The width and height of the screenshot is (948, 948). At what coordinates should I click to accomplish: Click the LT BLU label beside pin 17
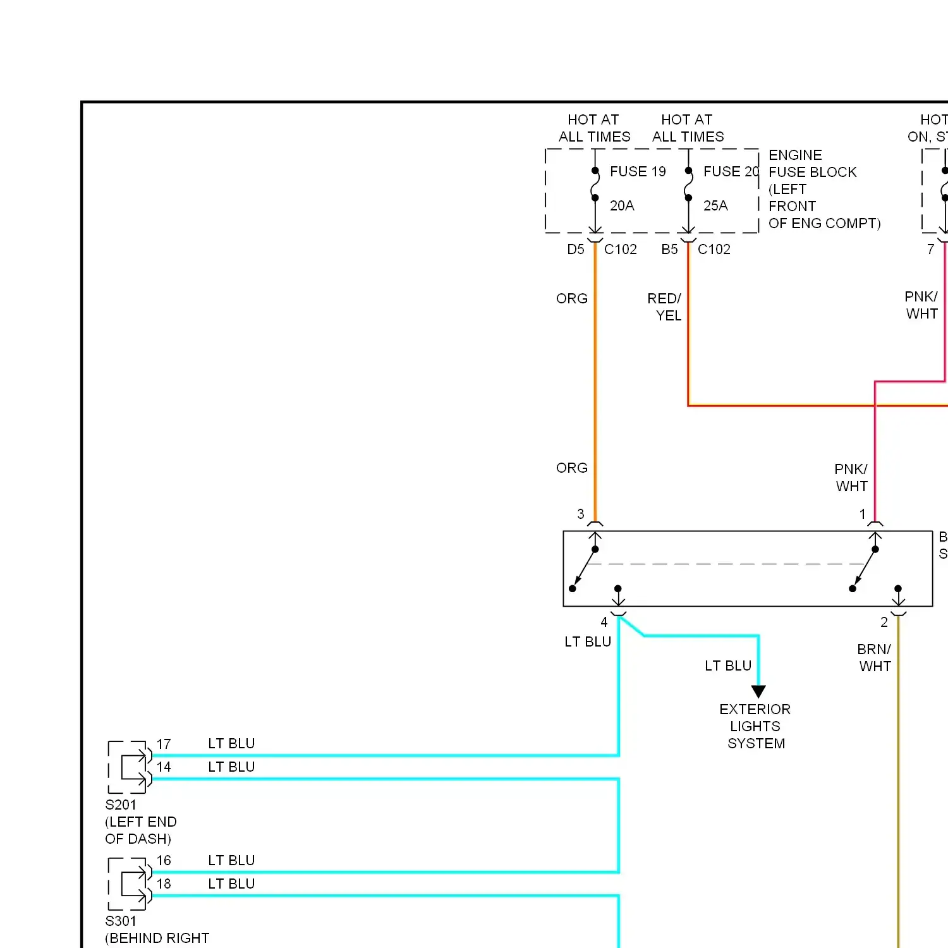(231, 744)
